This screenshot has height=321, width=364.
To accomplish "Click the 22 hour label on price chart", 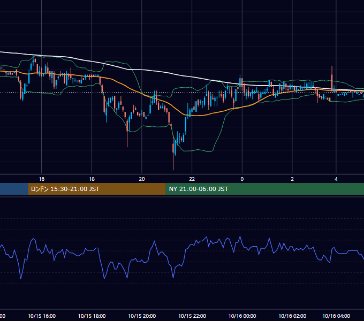I will [x=192, y=179].
